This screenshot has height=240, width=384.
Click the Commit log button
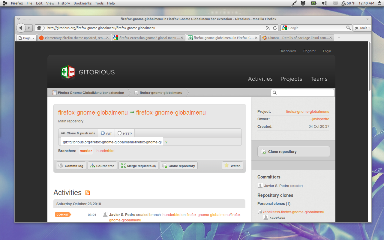pos(71,166)
